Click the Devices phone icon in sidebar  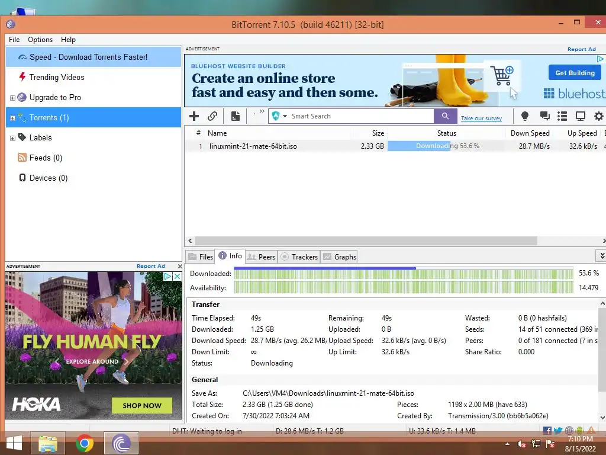22,177
